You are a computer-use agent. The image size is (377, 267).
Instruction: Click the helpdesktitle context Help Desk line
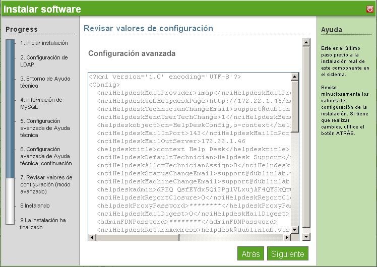point(193,149)
